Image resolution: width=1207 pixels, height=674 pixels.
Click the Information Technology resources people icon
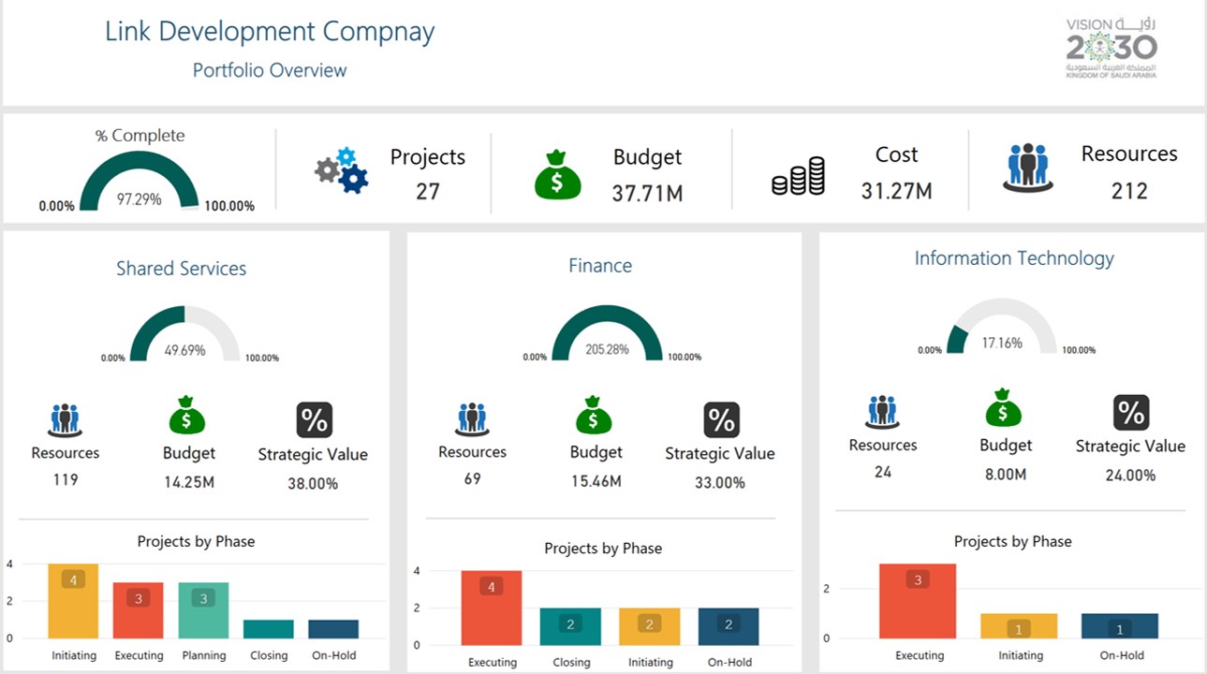(x=882, y=412)
